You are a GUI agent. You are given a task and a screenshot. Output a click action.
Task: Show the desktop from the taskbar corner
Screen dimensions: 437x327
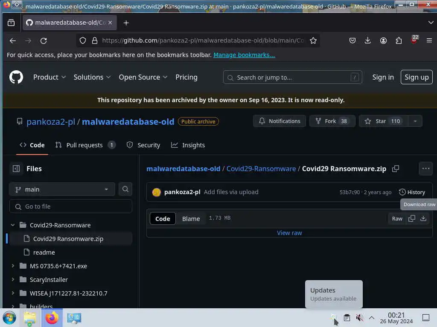tap(425, 318)
